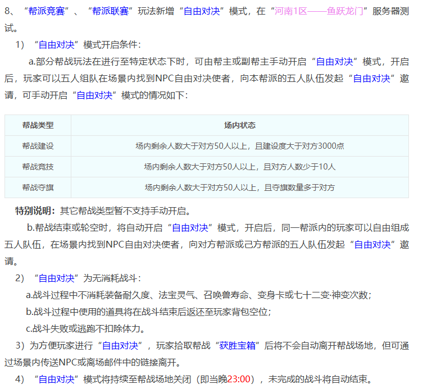
Task: Click the bold 特别说明 label
Action: 35,211
